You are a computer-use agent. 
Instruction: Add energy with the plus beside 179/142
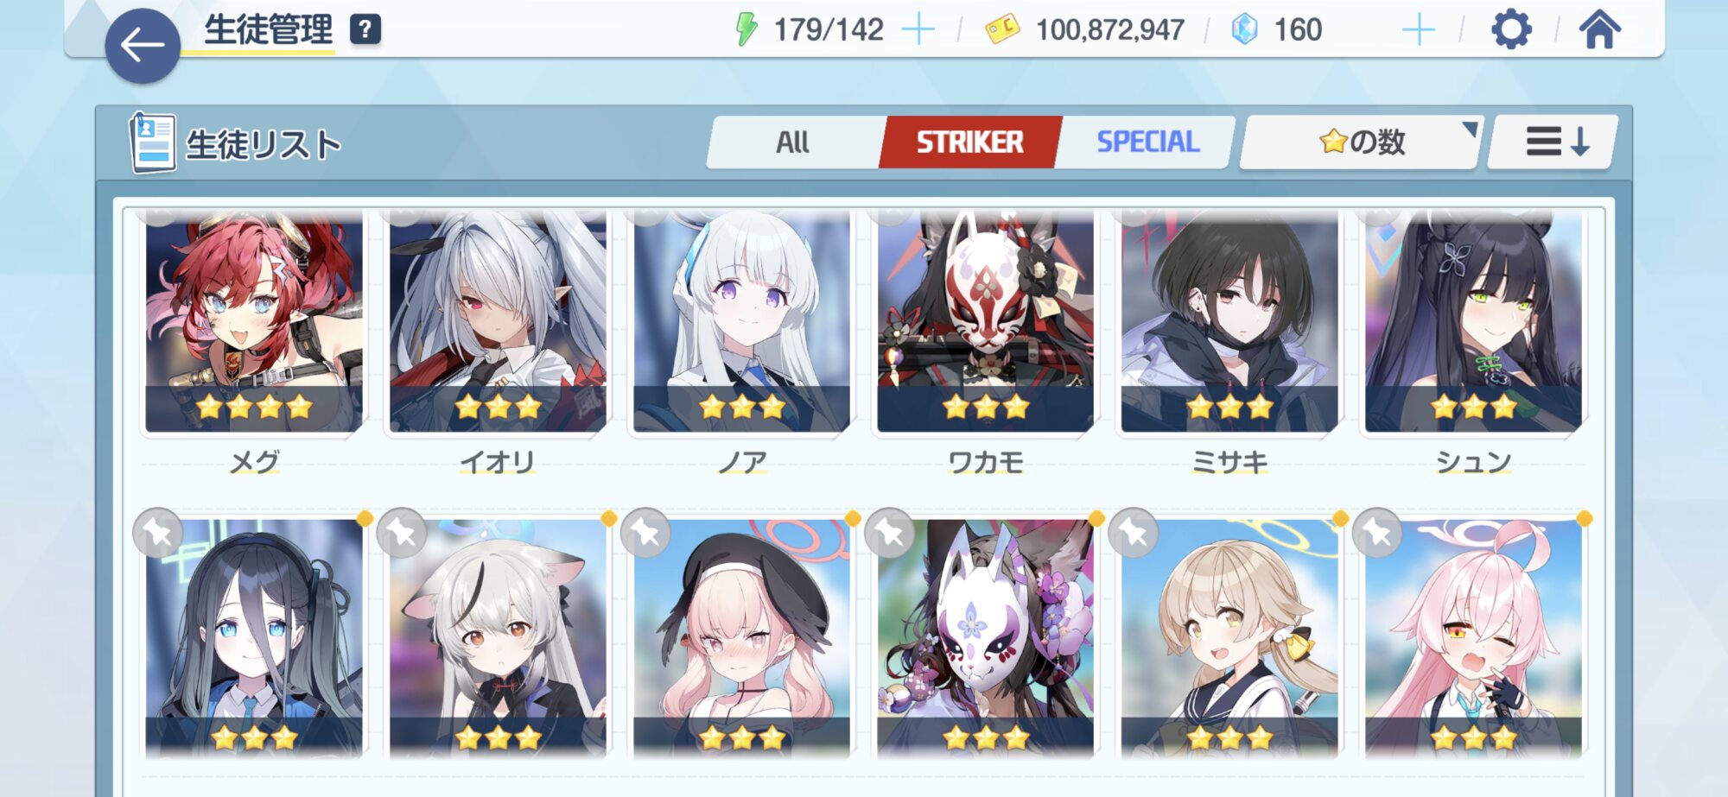[x=918, y=30]
